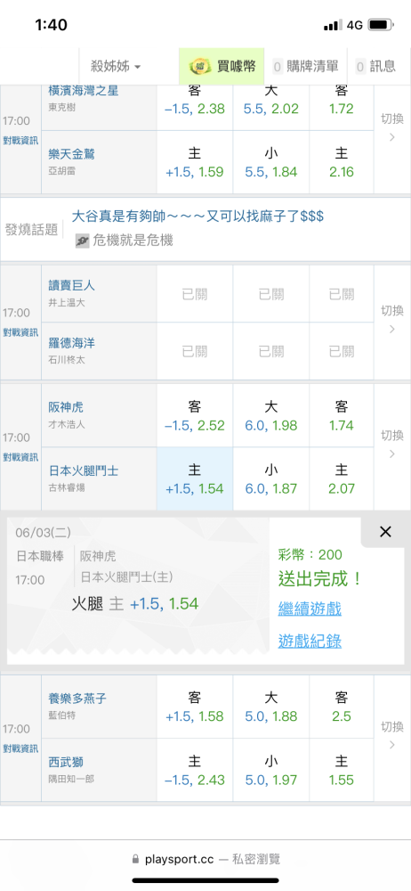Click the coin icon beside 買噱幣
The width and height of the screenshot is (411, 891).
point(200,67)
